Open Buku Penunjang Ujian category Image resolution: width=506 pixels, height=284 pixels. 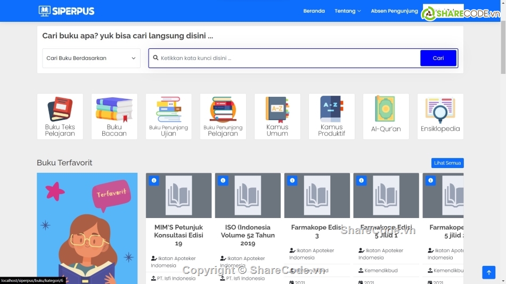point(168,116)
